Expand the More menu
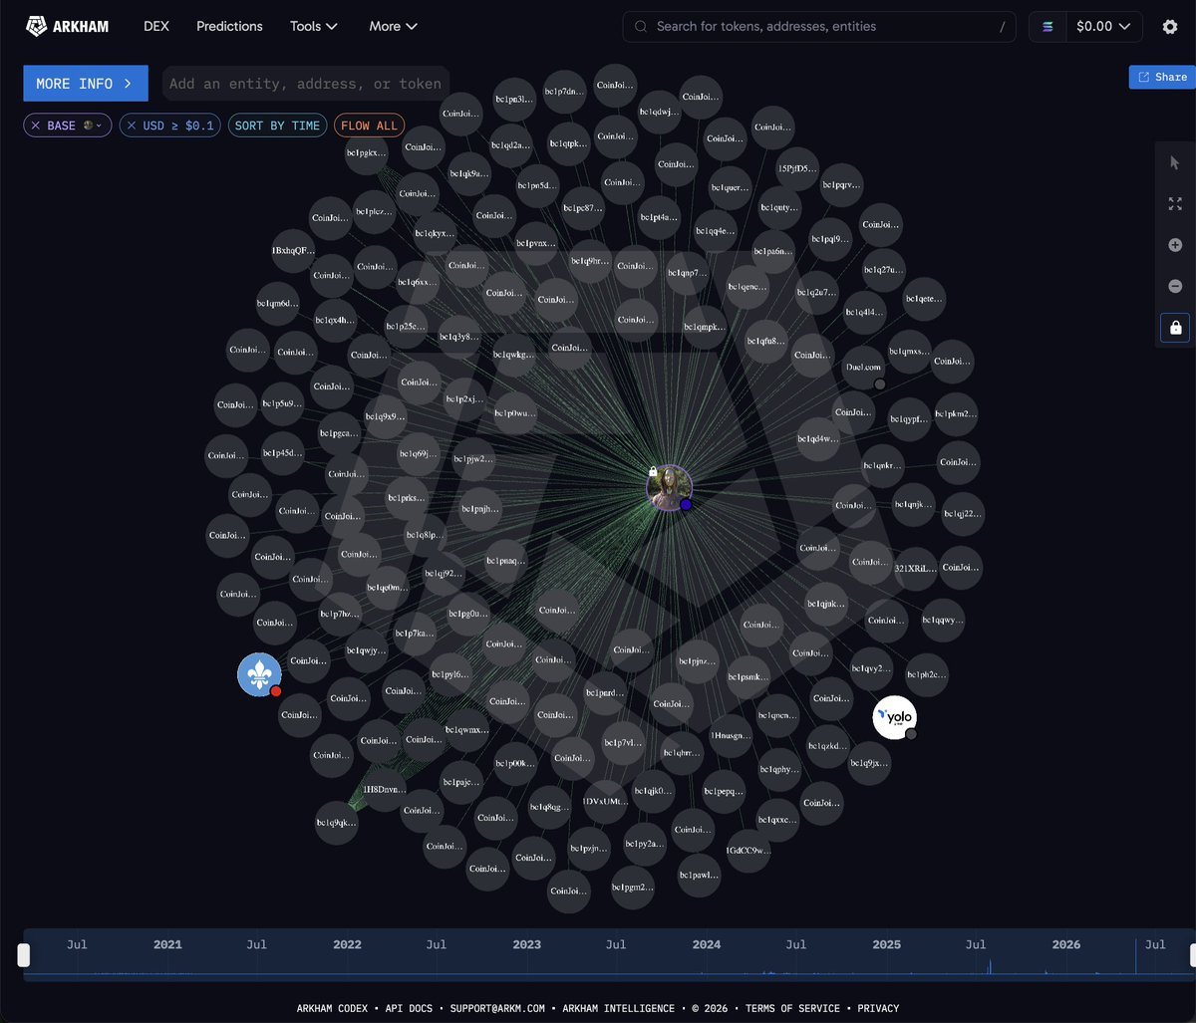1196x1023 pixels. 393,26
